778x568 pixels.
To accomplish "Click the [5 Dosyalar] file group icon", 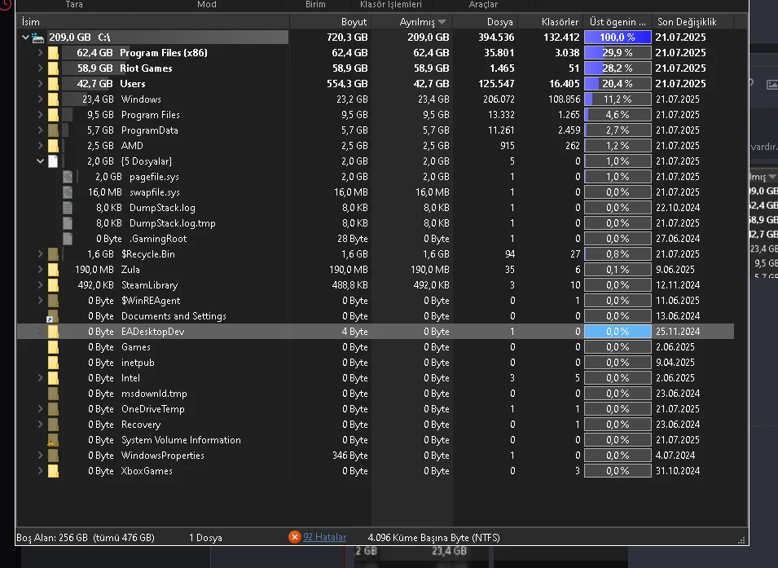I will coord(53,161).
